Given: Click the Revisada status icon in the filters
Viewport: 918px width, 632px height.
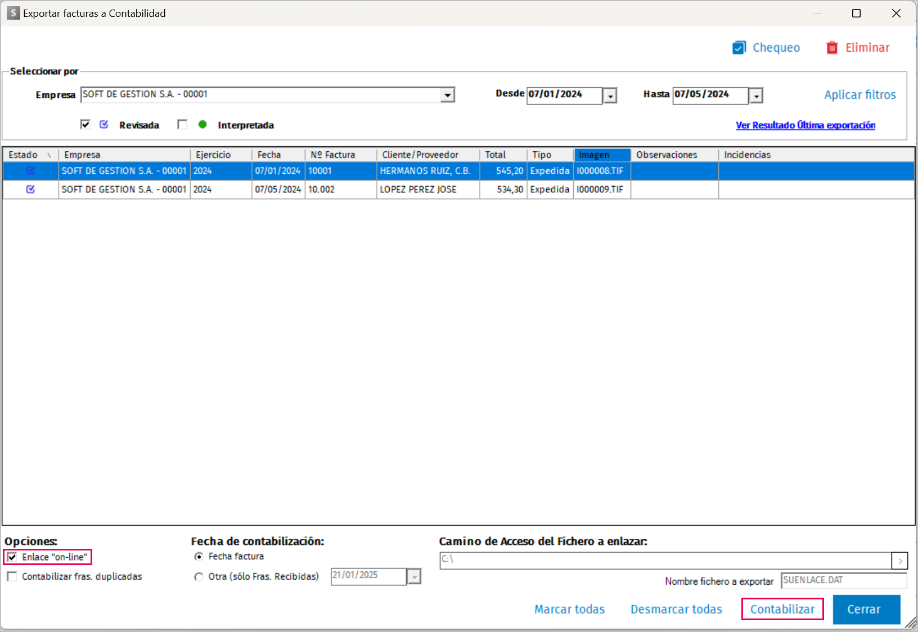Looking at the screenshot, I should (104, 124).
